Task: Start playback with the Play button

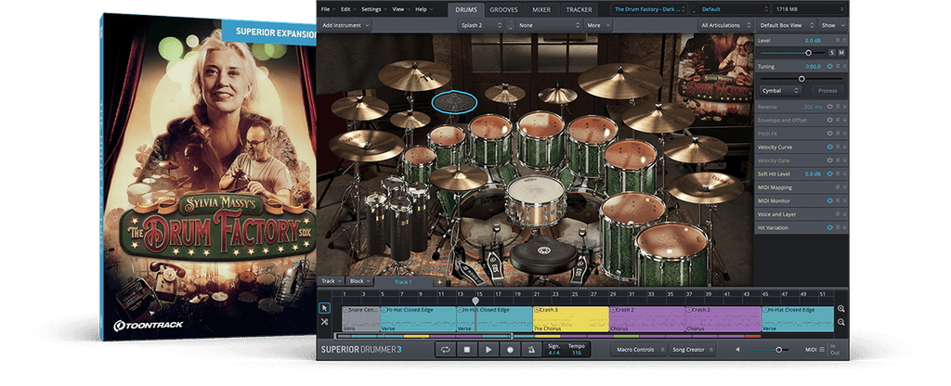Action: pyautogui.click(x=489, y=350)
